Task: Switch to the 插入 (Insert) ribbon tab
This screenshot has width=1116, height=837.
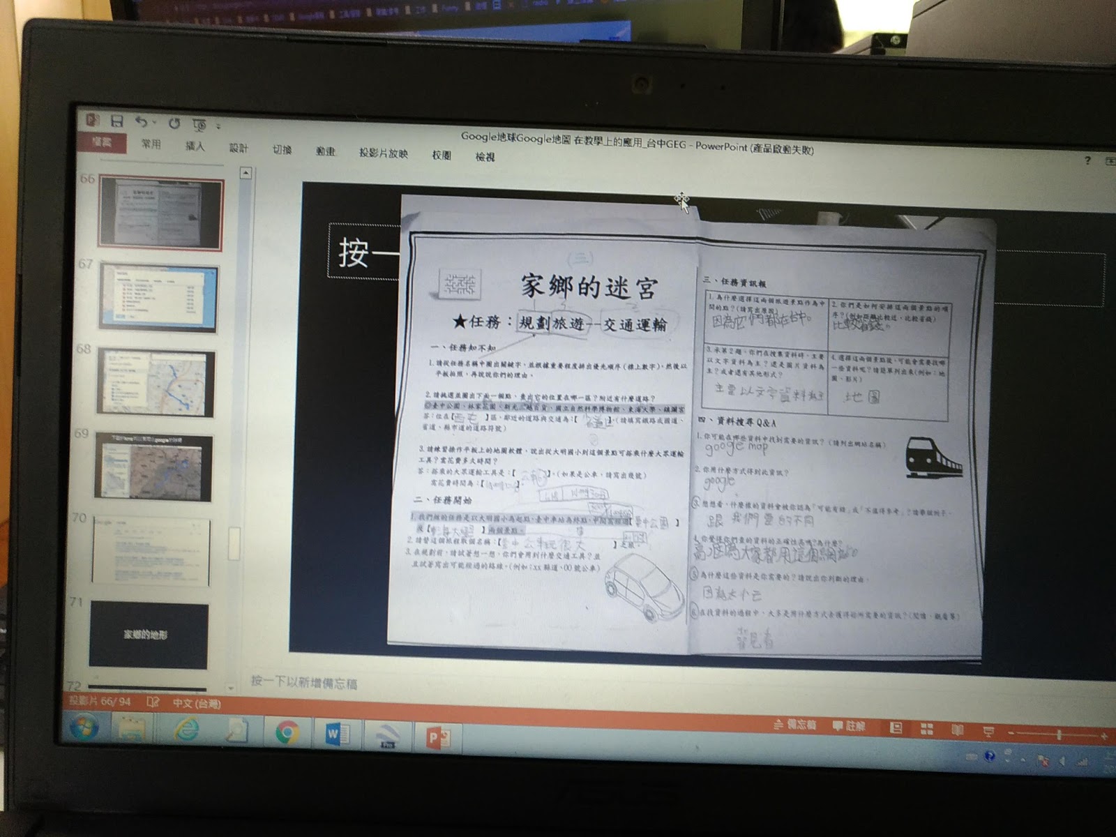Action: click(x=195, y=146)
